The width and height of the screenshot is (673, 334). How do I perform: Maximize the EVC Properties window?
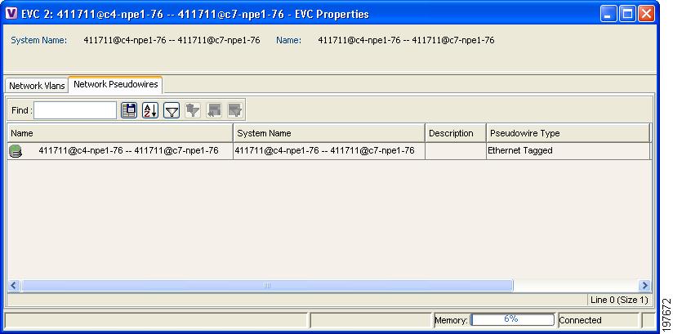coord(627,14)
